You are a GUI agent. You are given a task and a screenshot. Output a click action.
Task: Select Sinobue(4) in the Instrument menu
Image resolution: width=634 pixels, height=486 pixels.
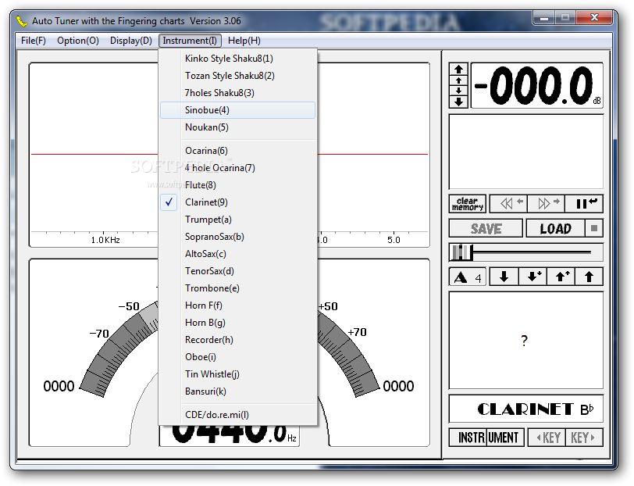tap(237, 110)
